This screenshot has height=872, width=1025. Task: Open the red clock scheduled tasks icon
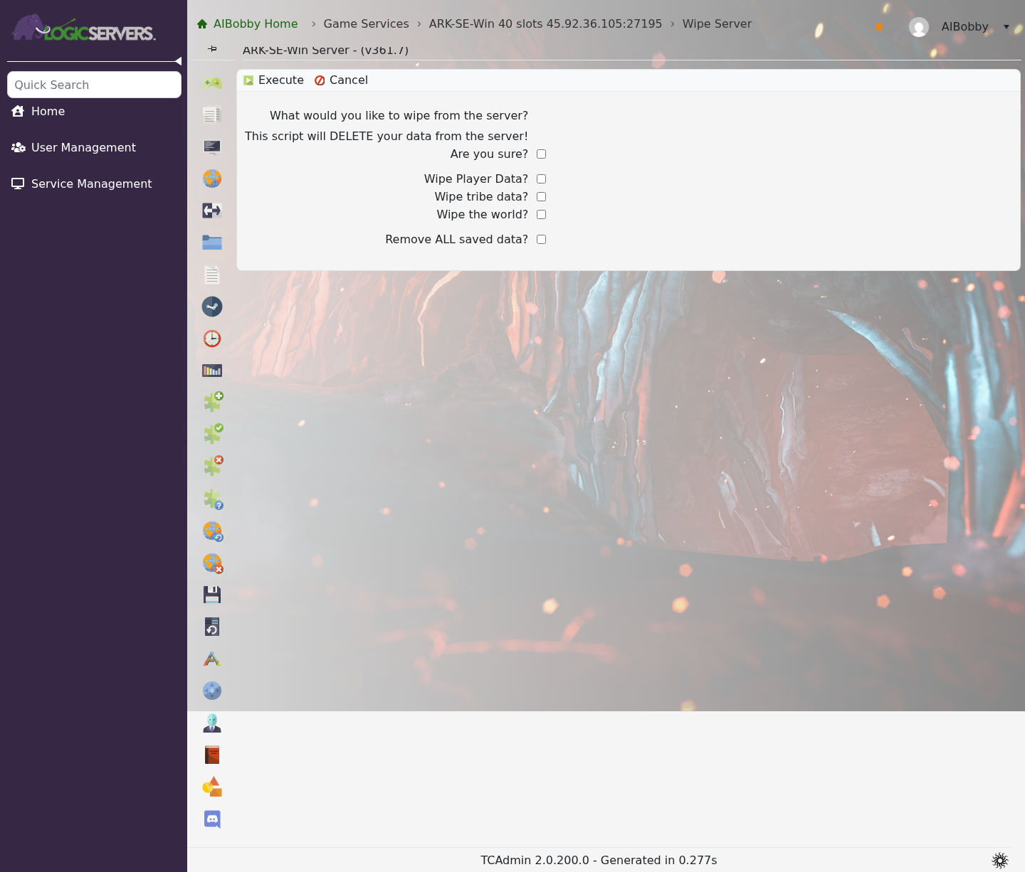coord(212,339)
